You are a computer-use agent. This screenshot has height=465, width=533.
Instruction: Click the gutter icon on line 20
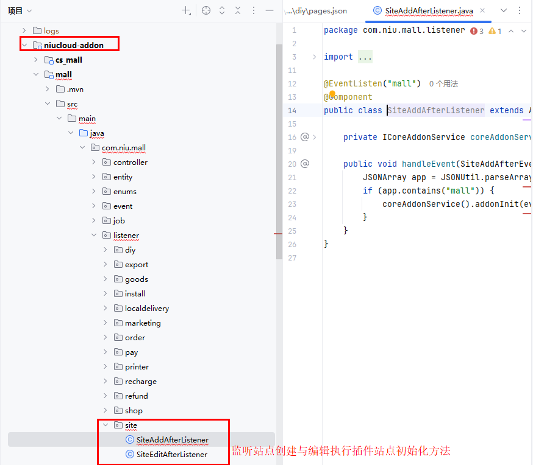[x=305, y=164]
